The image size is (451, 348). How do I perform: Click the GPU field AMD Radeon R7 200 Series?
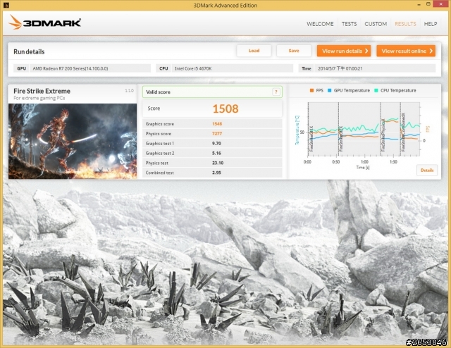point(90,68)
